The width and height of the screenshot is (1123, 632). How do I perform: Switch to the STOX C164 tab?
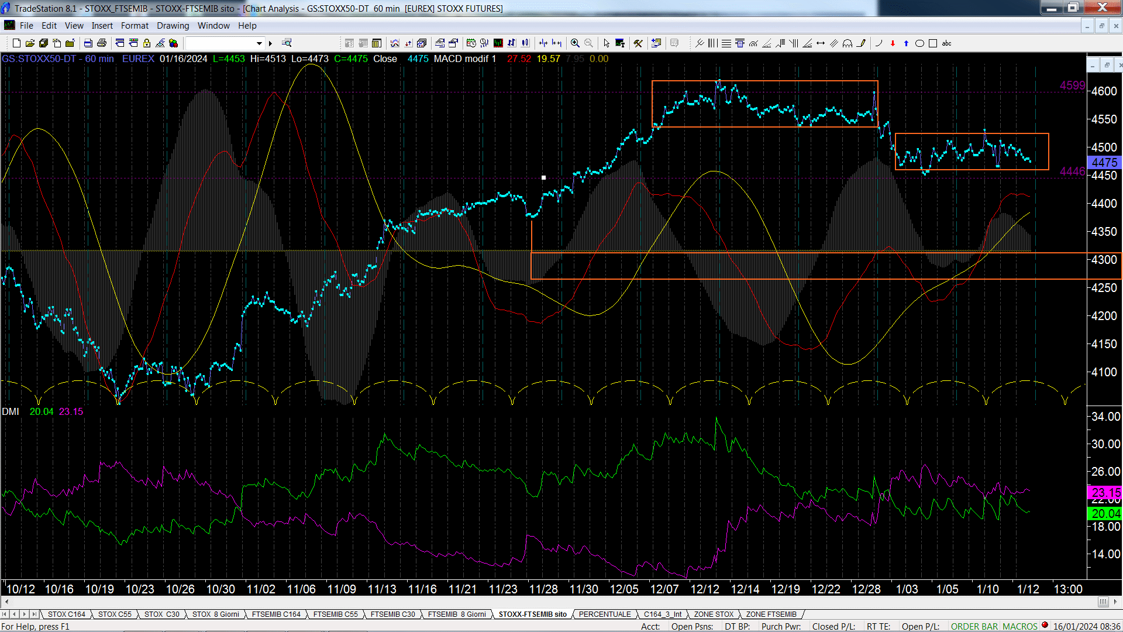[66, 614]
